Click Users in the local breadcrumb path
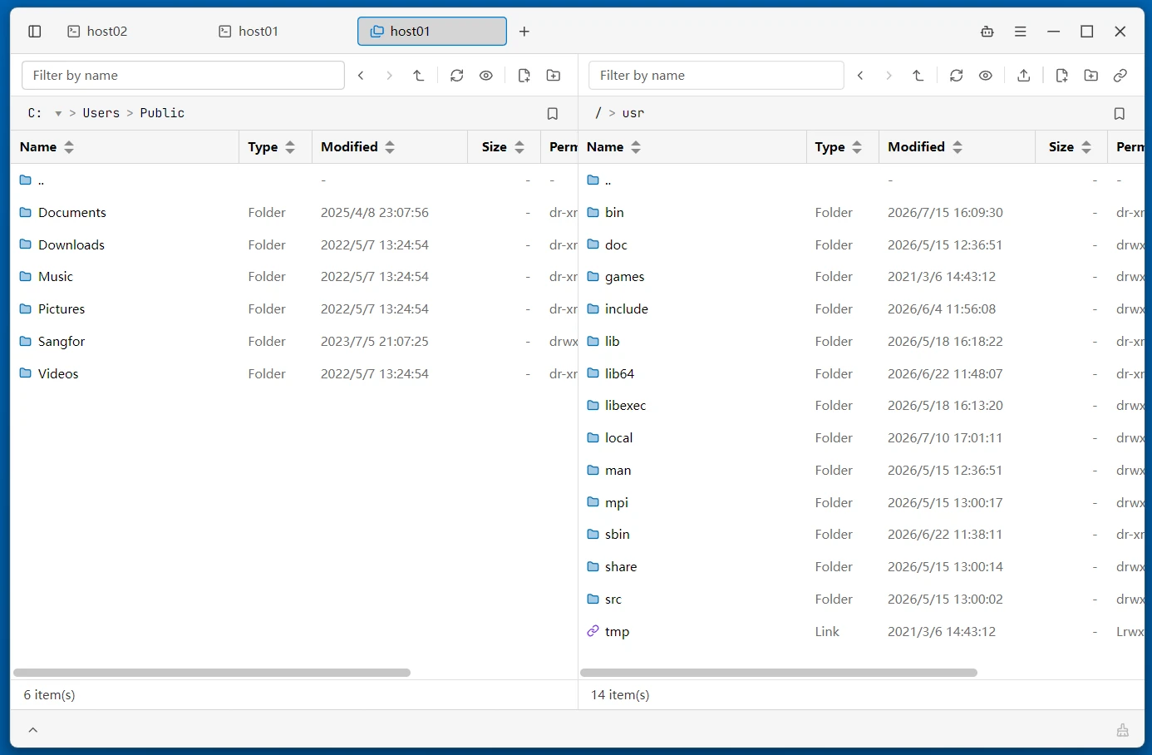 [x=101, y=113]
